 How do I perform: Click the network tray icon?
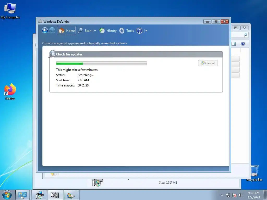228,195
